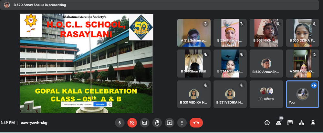Open the three-dot more options menu
Screen dimensions: 323x133
click(182, 123)
